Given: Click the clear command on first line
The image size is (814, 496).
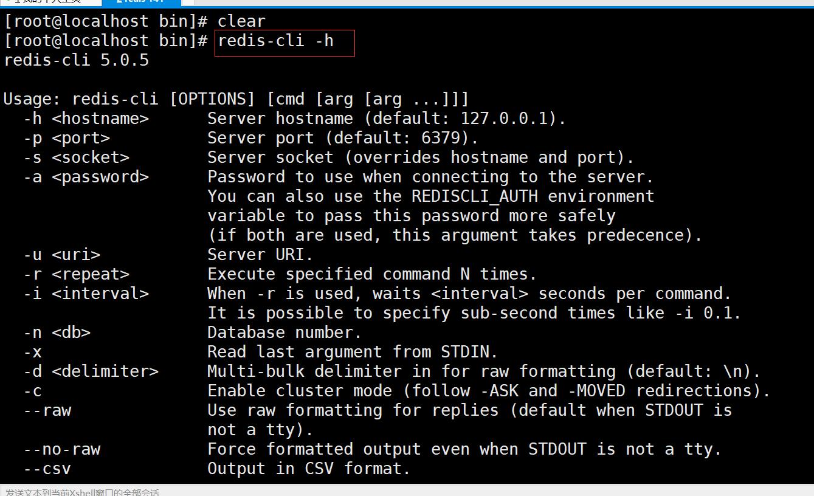Looking at the screenshot, I should 241,21.
